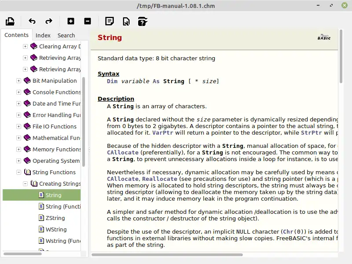Collapse the Creating Strings node
The width and height of the screenshot is (352, 264).
(x=25, y=184)
